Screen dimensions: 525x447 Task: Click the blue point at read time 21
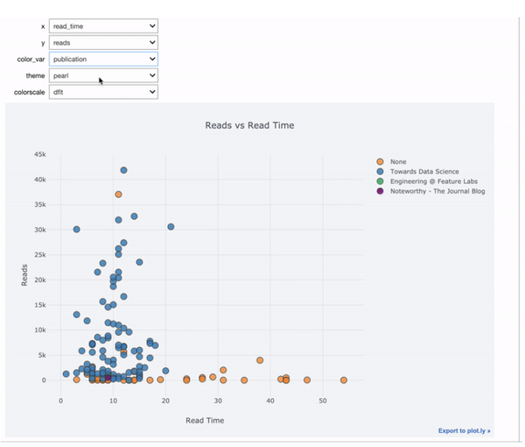coord(171,227)
